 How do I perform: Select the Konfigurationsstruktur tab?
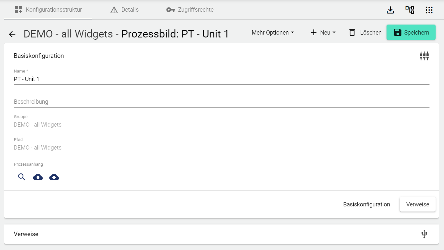point(48,10)
